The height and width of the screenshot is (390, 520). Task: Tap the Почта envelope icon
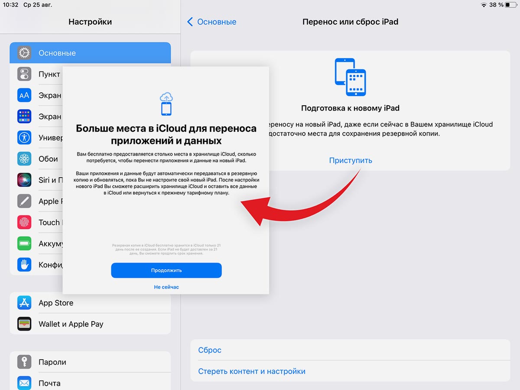click(x=24, y=383)
